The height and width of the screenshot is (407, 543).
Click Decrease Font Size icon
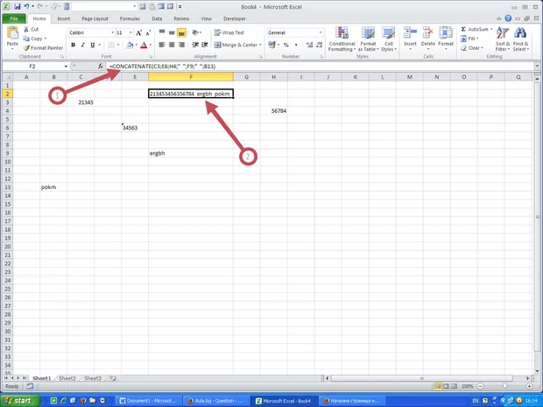coord(148,33)
